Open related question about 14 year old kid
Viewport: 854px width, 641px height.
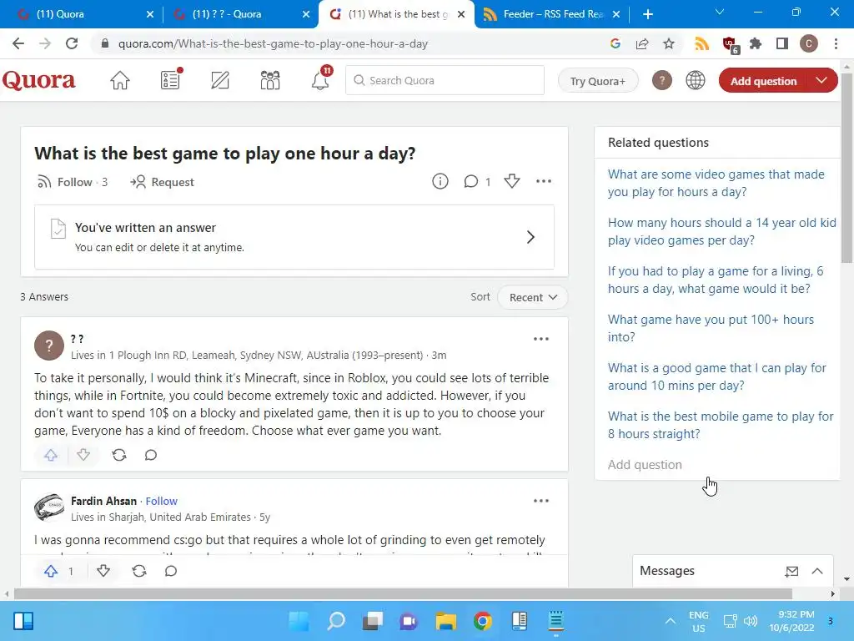[721, 231]
